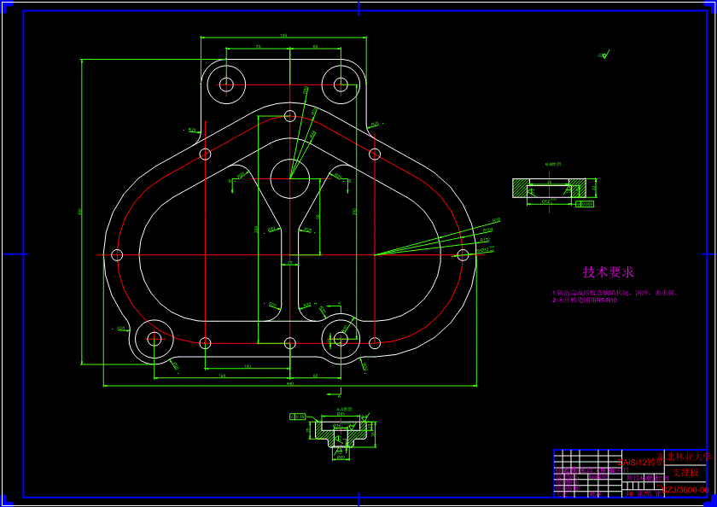The image size is (717, 507).
Task: Click the hatched A-A section view body
Action: [341, 433]
